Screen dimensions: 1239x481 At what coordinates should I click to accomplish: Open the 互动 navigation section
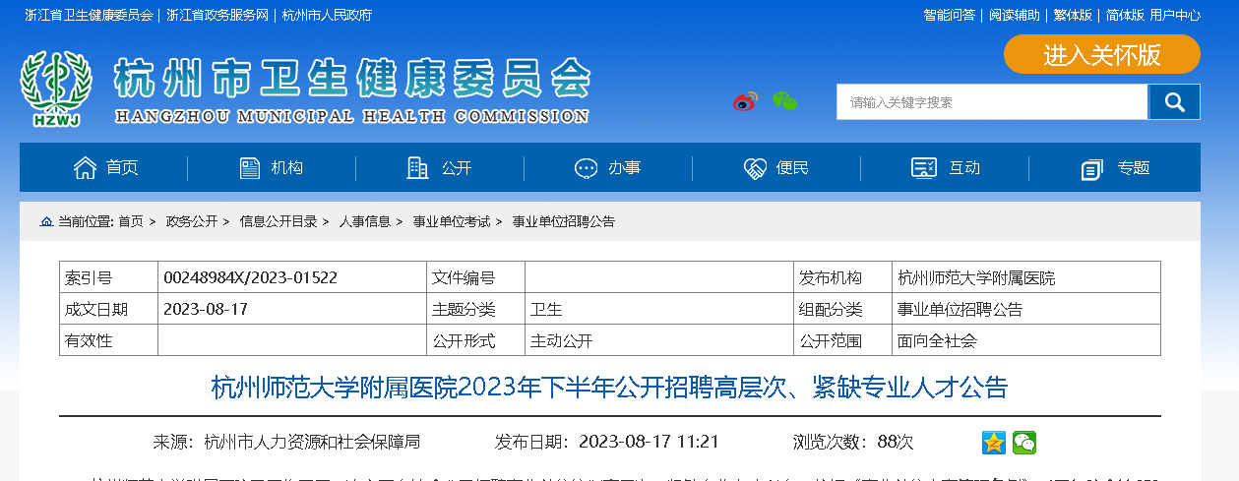point(946,168)
